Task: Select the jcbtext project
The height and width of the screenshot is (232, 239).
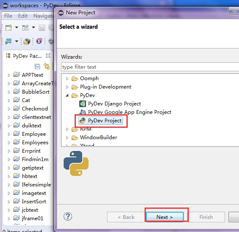Action: [30, 210]
